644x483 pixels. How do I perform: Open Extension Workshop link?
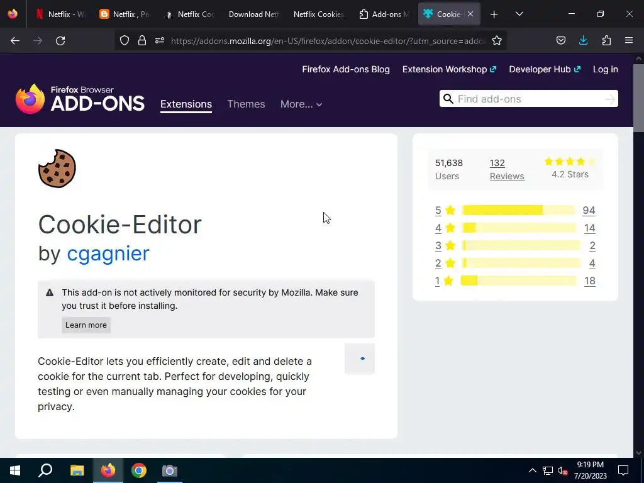(x=449, y=69)
